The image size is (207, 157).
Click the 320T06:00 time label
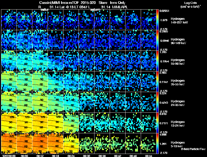point(9,156)
